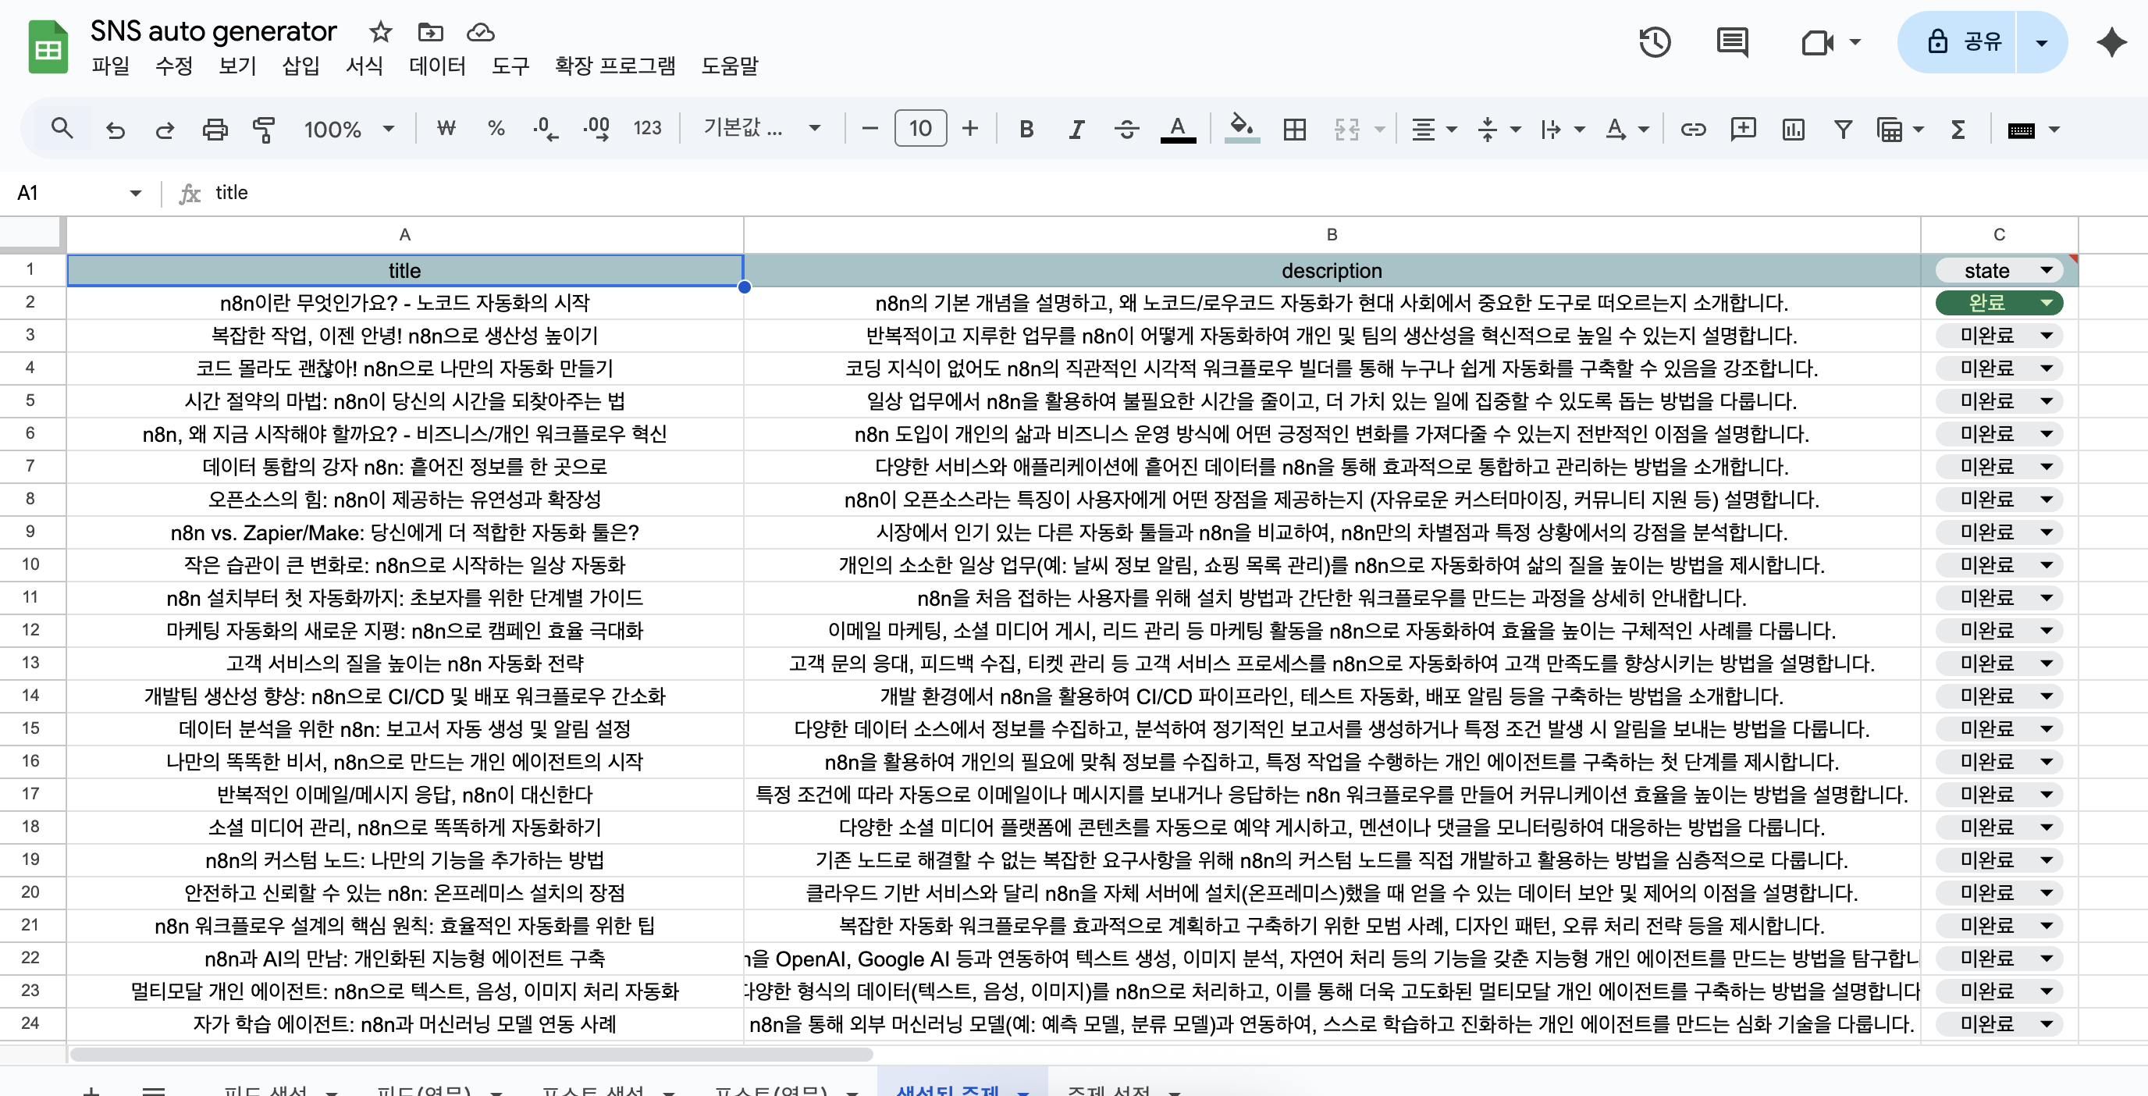Screen dimensions: 2148x1096
Task: Open the 데이터 menu
Action: 437,66
